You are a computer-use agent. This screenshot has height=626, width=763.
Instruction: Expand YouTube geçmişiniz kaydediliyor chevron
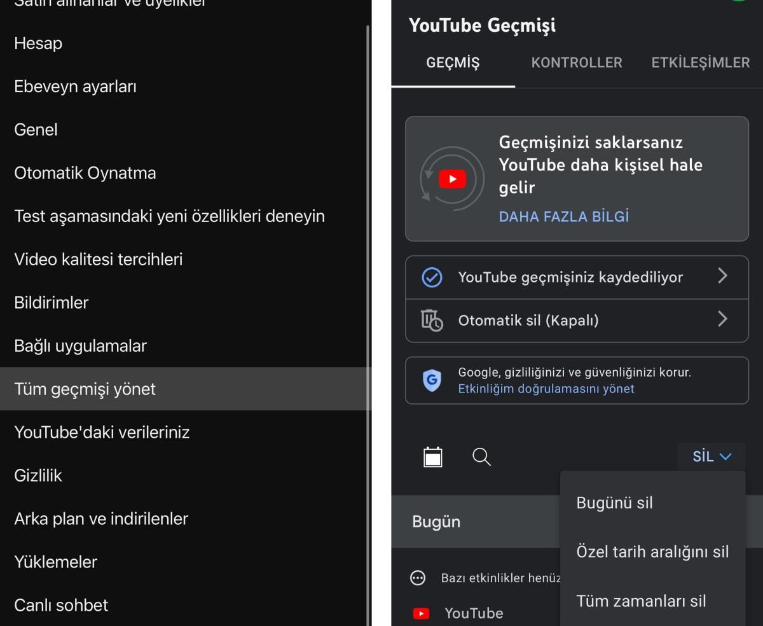click(722, 276)
